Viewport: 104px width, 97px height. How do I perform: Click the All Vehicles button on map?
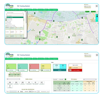click(x=93, y=12)
